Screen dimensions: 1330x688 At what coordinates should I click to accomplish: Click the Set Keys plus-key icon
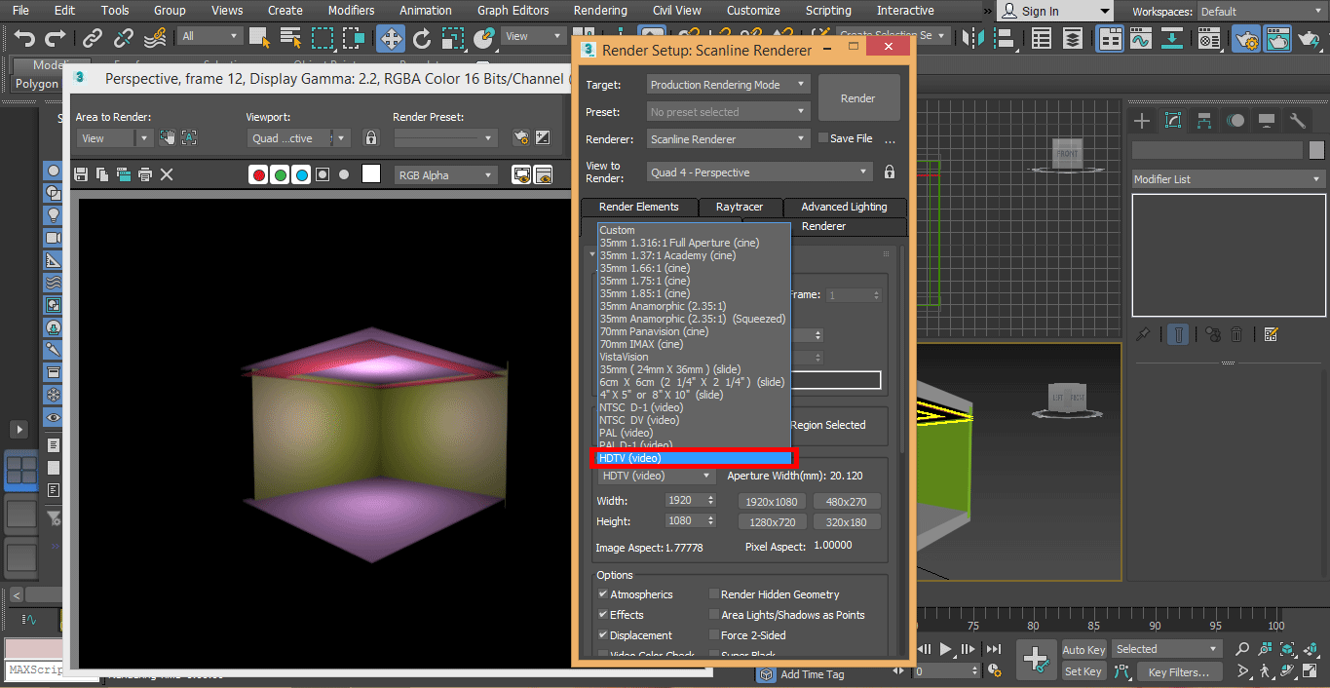click(1037, 659)
